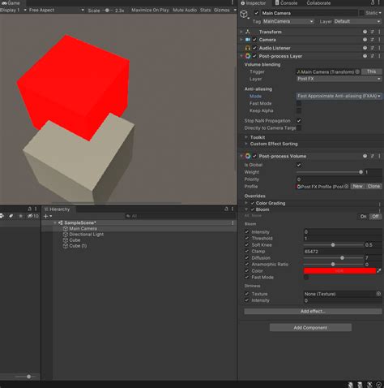384x388 pixels.
Task: Enable anti-aliasing Fast Mode checkbox
Action: [299, 103]
